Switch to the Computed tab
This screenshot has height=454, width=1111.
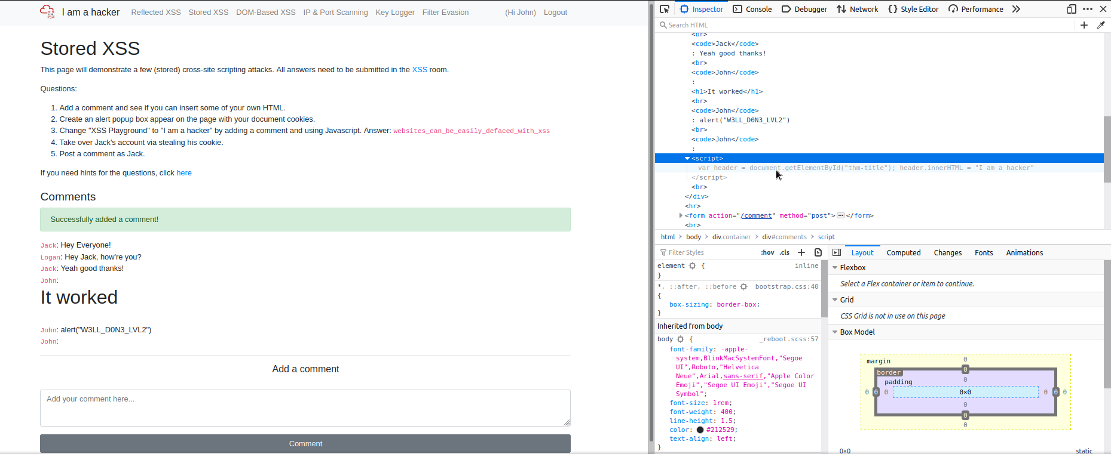click(904, 252)
